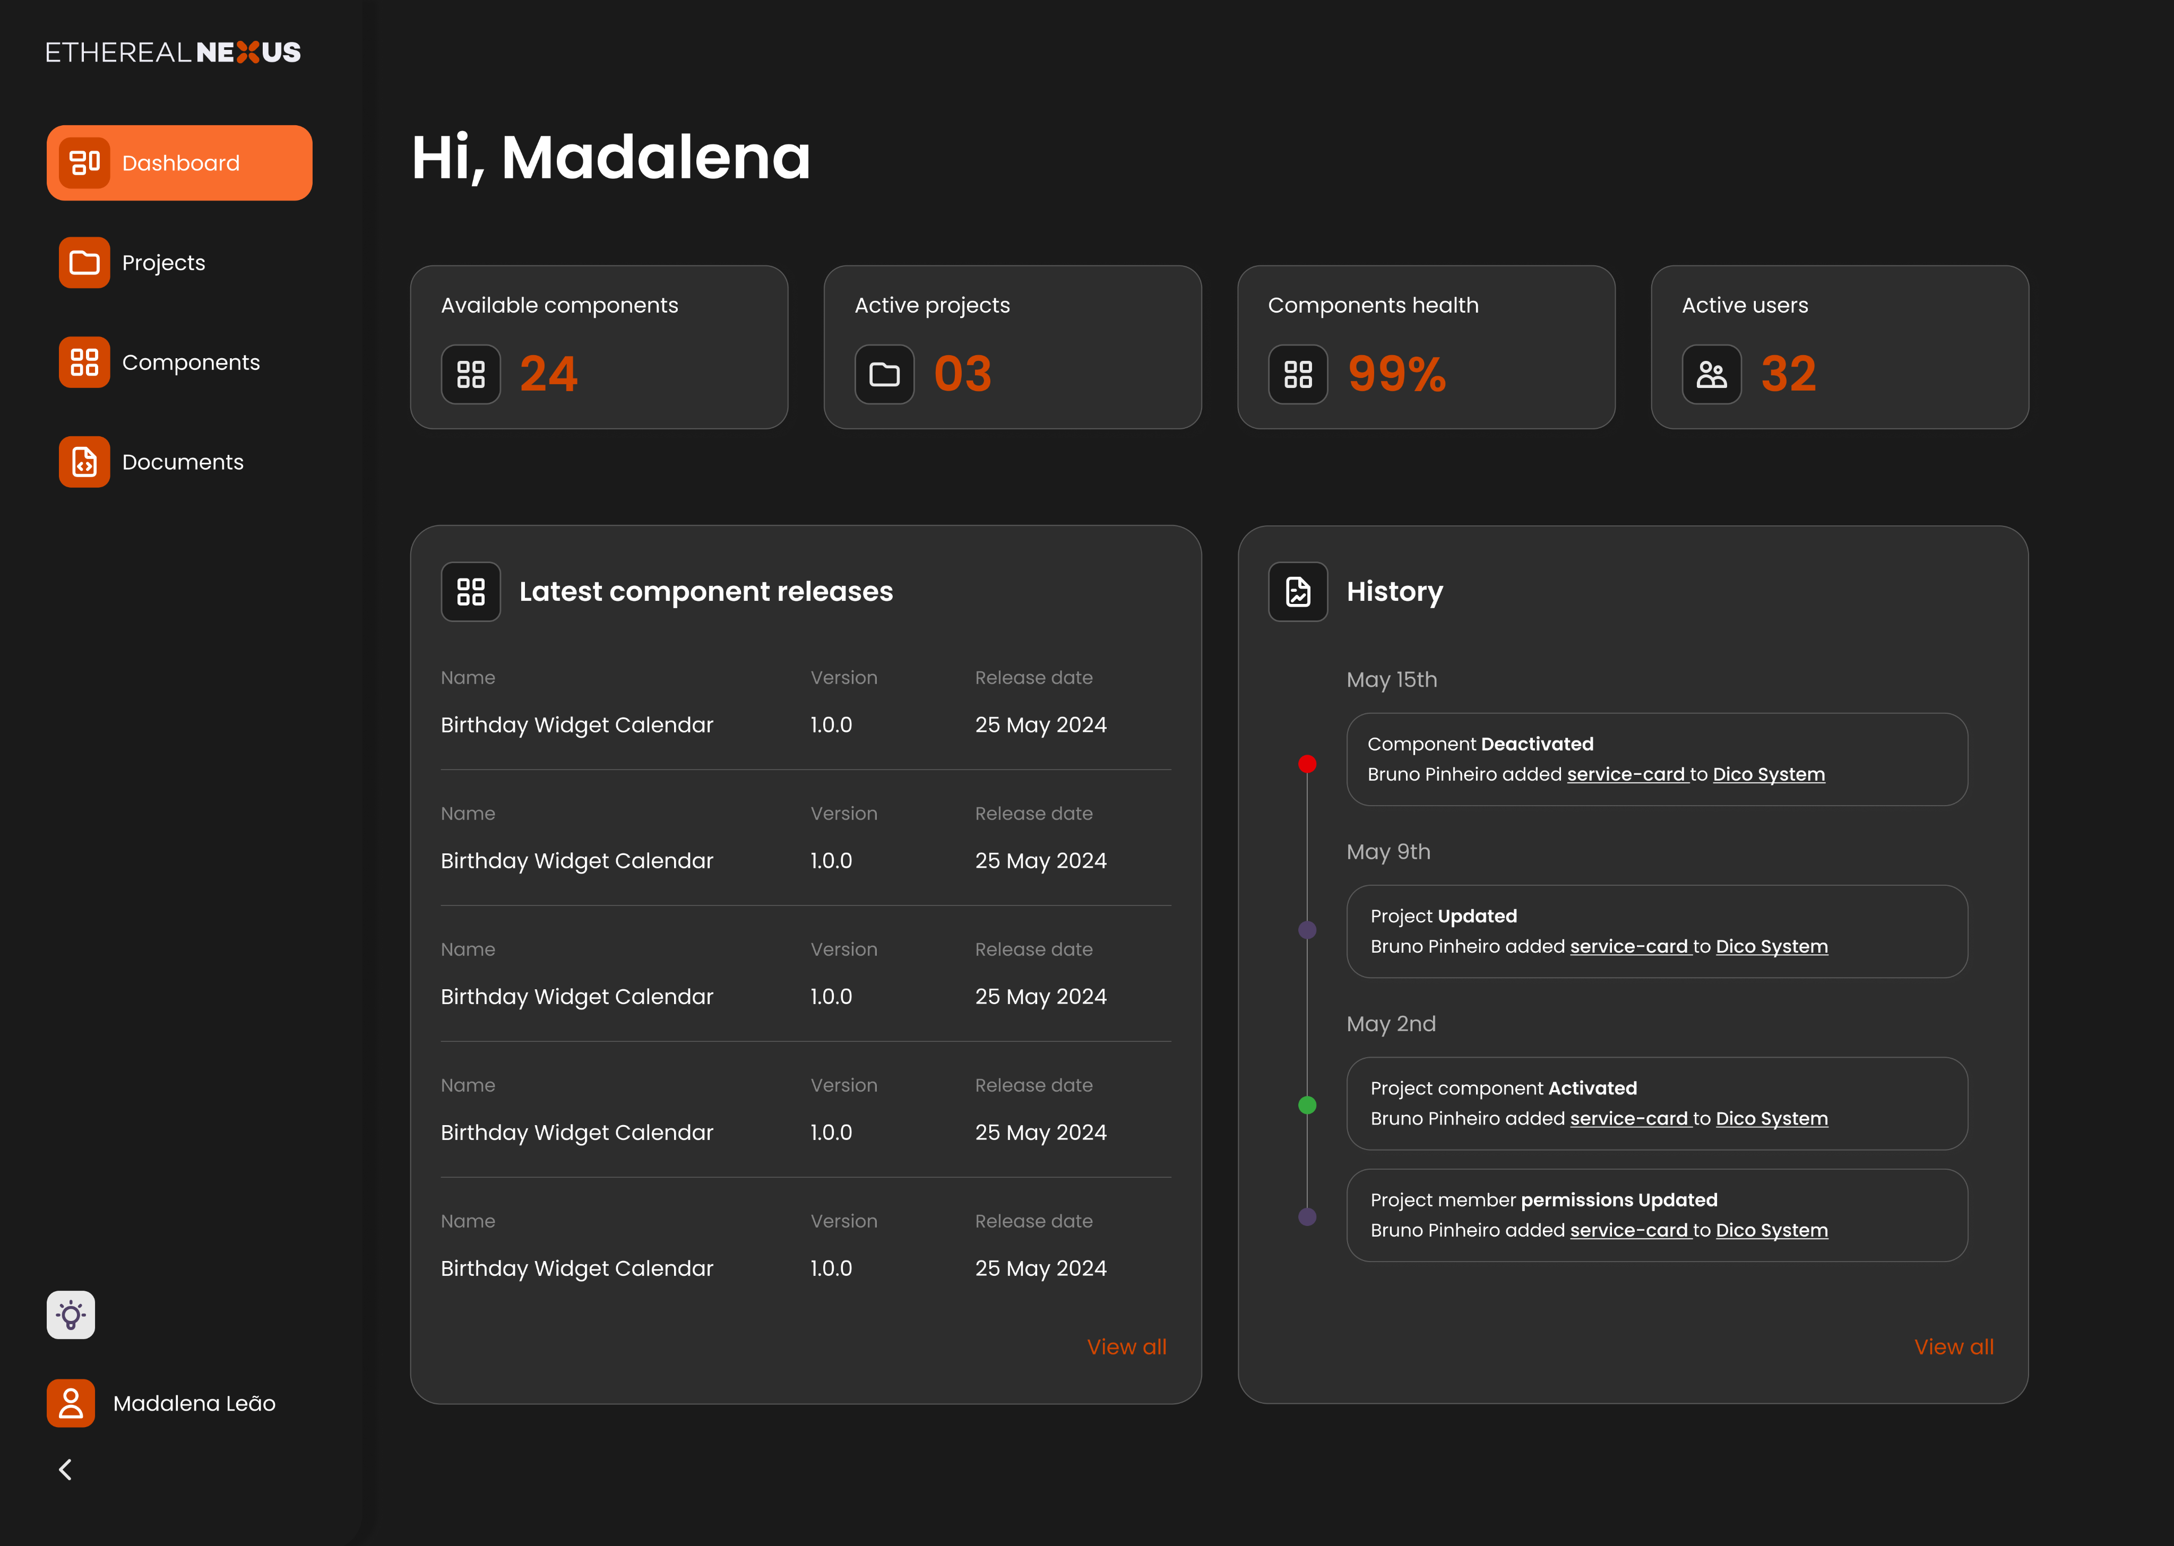The image size is (2174, 1546).
Task: Open Dico System link in permissions Updated entry
Action: coord(1771,1231)
